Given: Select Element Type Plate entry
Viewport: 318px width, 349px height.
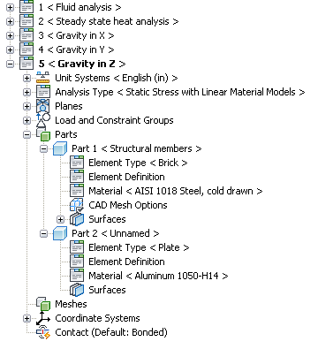Looking at the screenshot, I should pyautogui.click(x=139, y=247).
